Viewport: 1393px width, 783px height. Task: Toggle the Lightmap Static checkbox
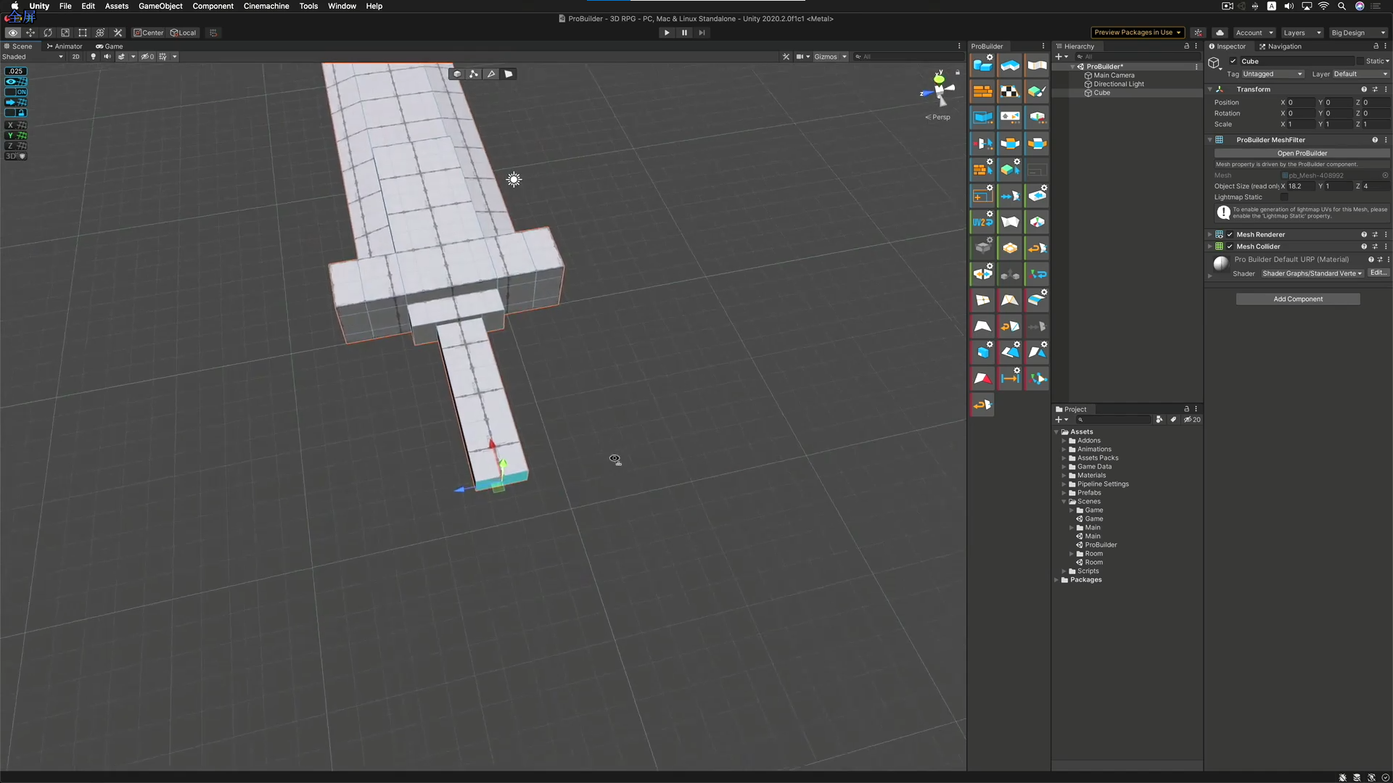point(1284,197)
